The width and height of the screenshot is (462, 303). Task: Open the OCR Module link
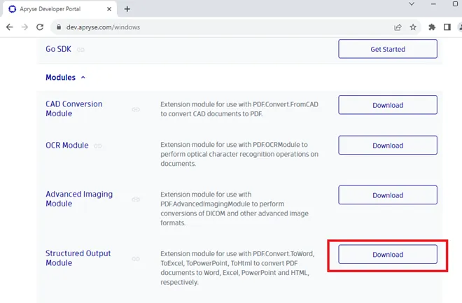67,146
